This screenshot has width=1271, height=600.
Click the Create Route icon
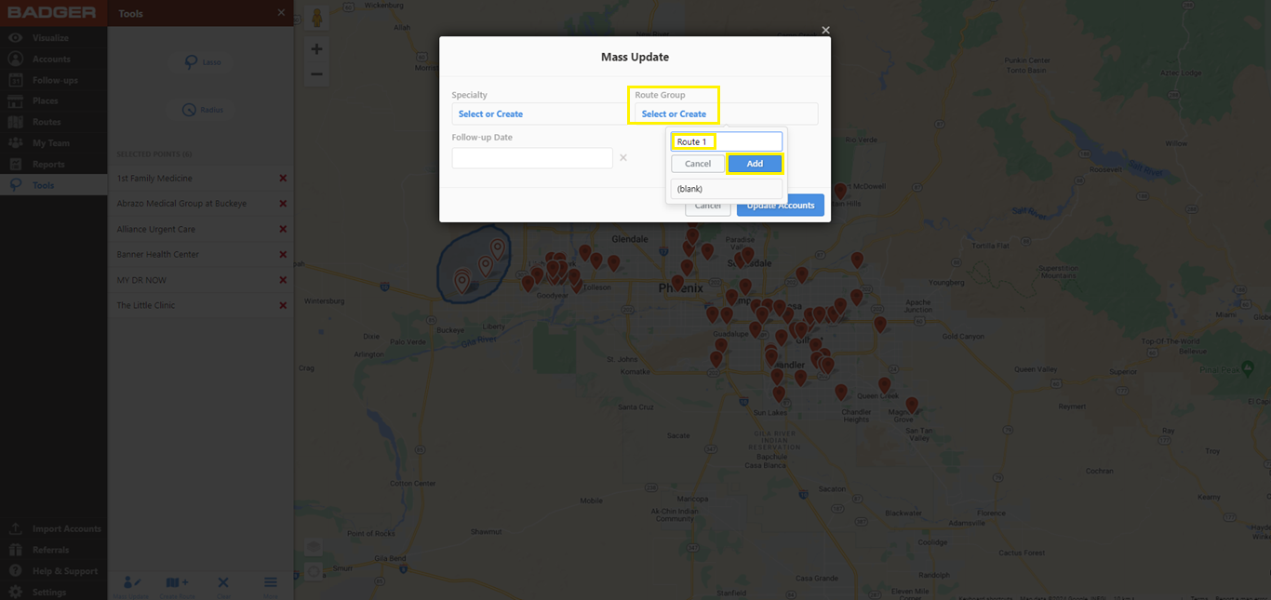[177, 584]
